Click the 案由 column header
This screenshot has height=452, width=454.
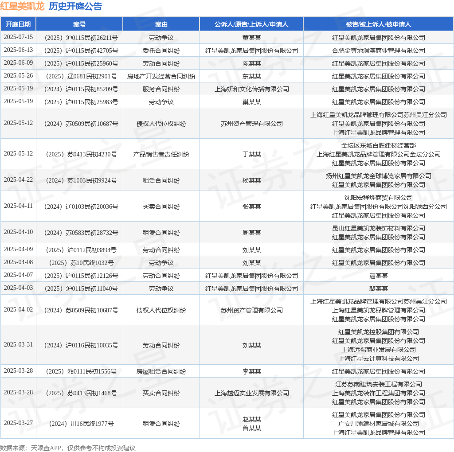(x=161, y=24)
